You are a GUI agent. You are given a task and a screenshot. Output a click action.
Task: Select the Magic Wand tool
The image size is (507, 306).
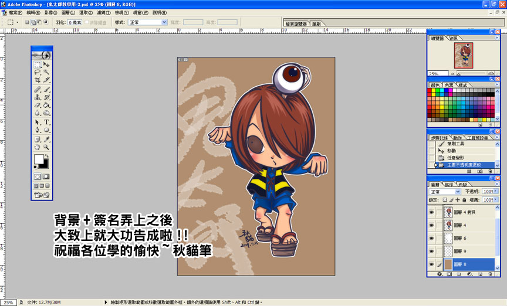pyautogui.click(x=46, y=72)
